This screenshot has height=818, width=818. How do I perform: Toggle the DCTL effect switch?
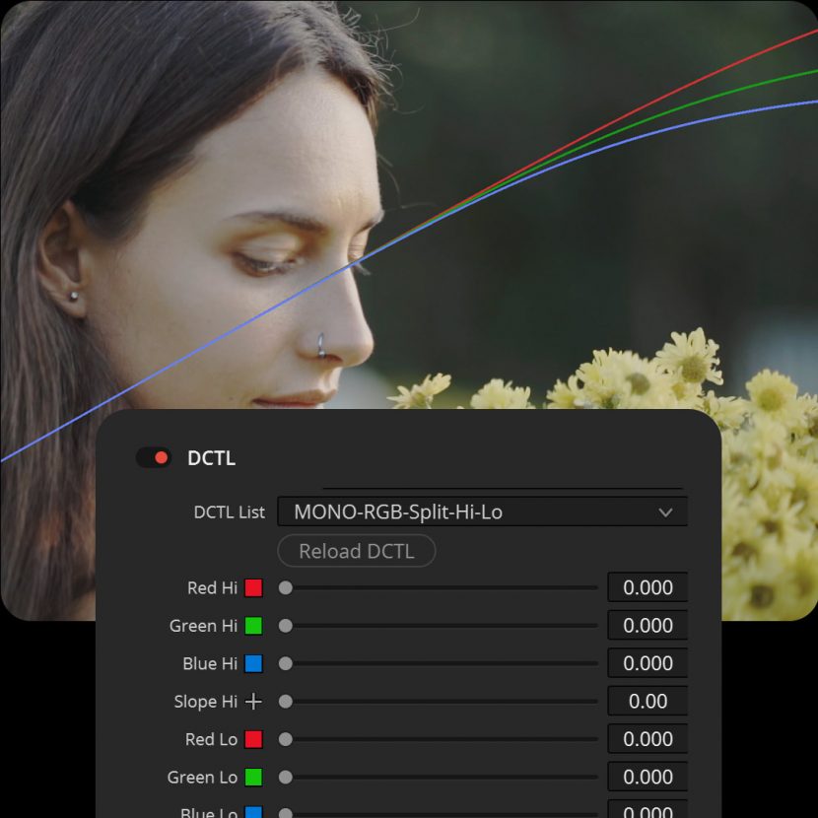pos(154,458)
